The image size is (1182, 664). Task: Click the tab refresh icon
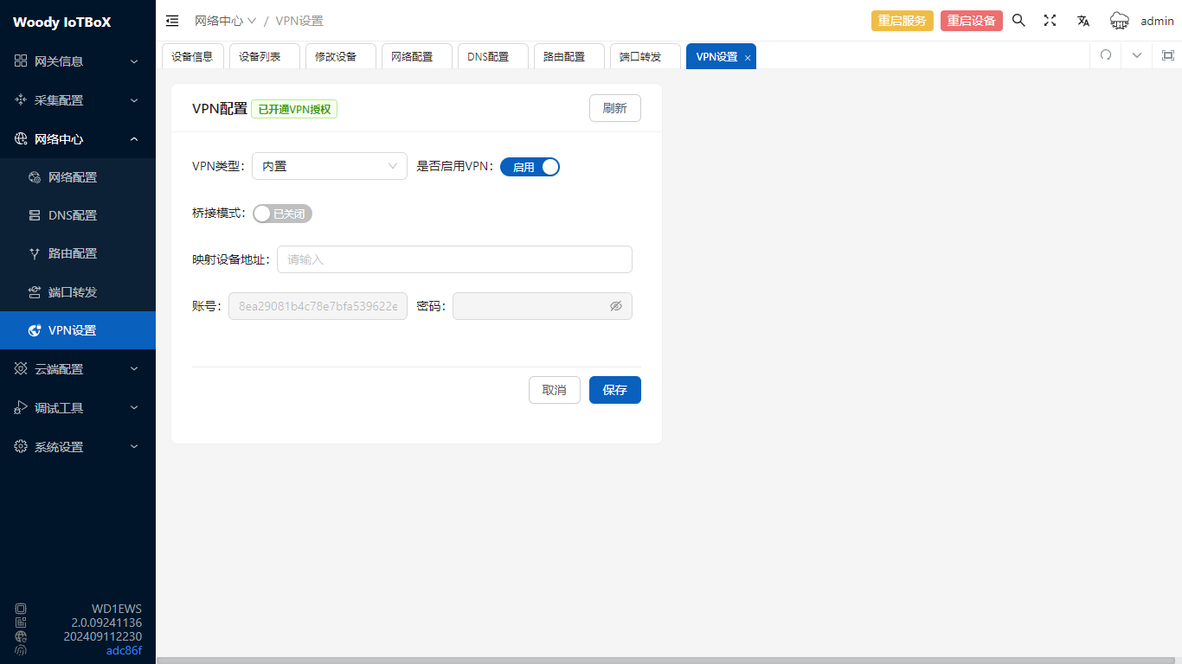pyautogui.click(x=1105, y=55)
